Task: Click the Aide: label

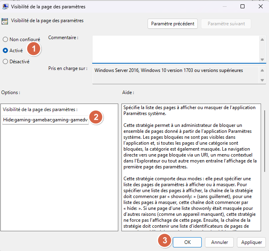Action: coord(128,92)
